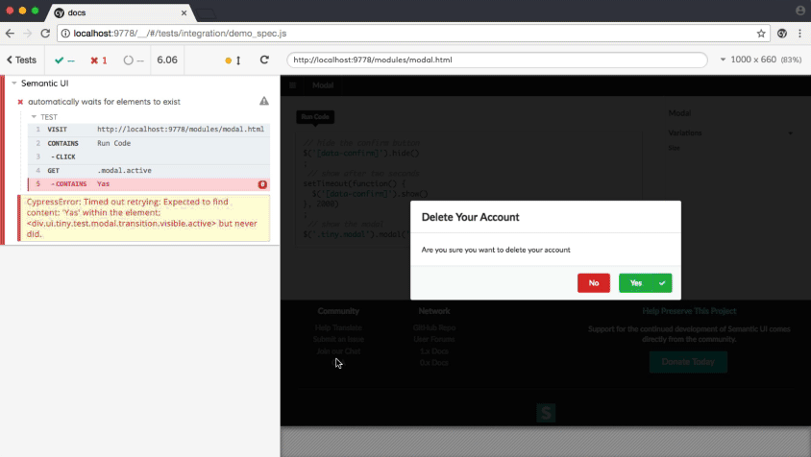Click the dimmed Semantic UI footer logo
The image size is (811, 457).
(x=546, y=413)
